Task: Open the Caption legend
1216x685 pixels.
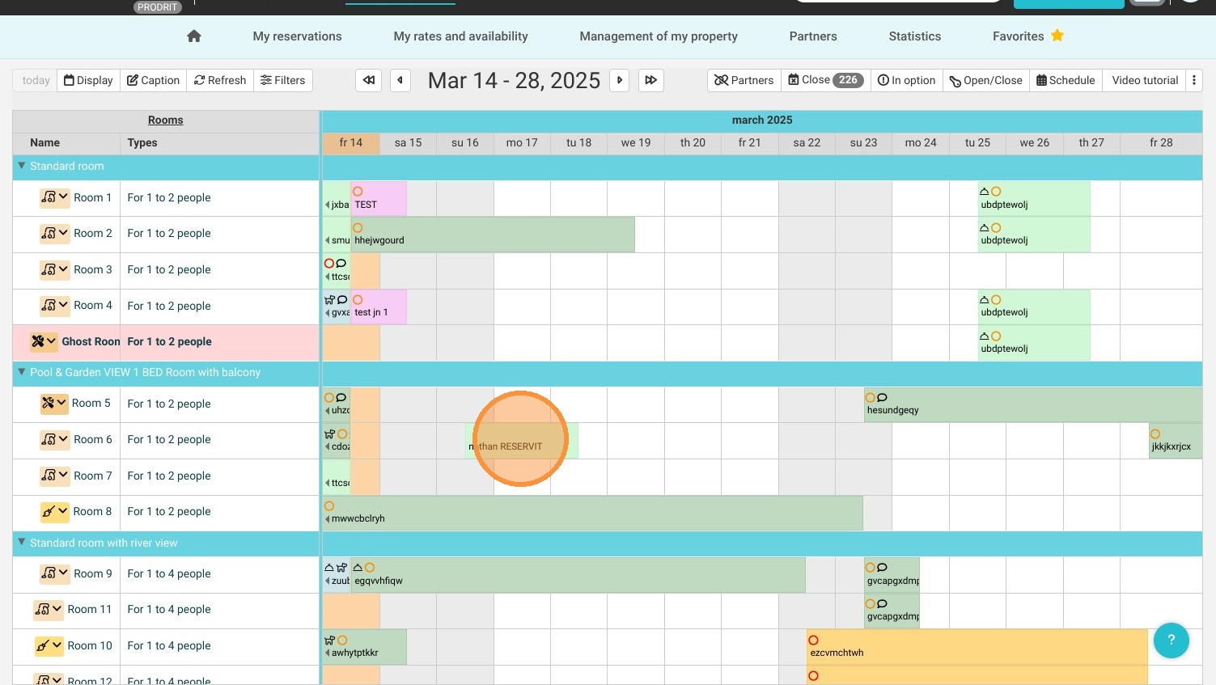Action: tap(154, 80)
